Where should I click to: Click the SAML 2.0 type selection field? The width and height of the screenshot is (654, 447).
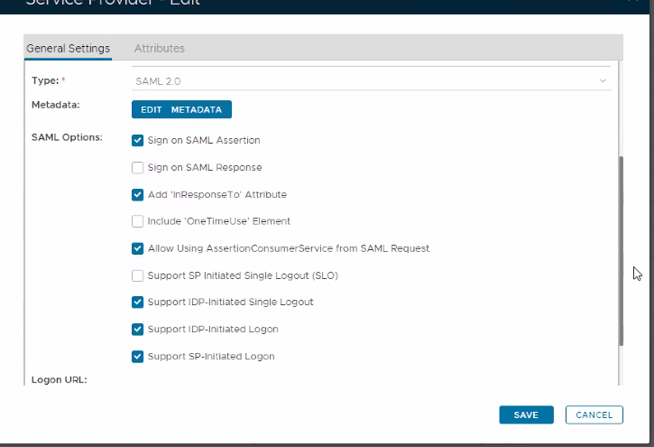click(361, 81)
